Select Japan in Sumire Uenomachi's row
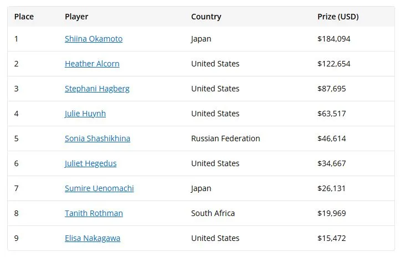The image size is (400, 257). tap(201, 189)
